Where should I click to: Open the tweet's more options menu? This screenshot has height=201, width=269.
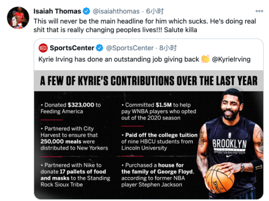[x=259, y=11]
